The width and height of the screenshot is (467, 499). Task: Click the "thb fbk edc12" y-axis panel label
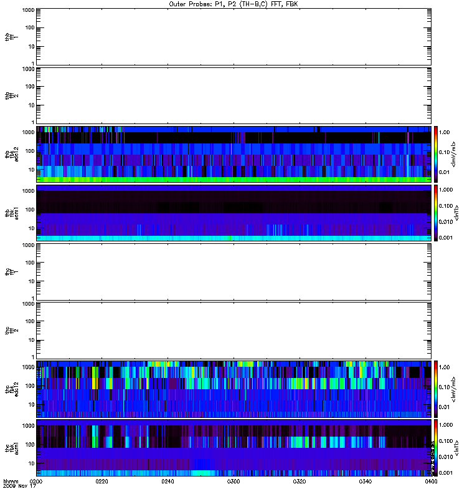[11, 154]
